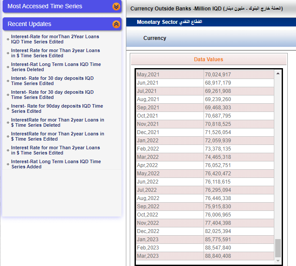296x266 pixels.
Task: Click the Recent Updates title
Action: pyautogui.click(x=30, y=24)
